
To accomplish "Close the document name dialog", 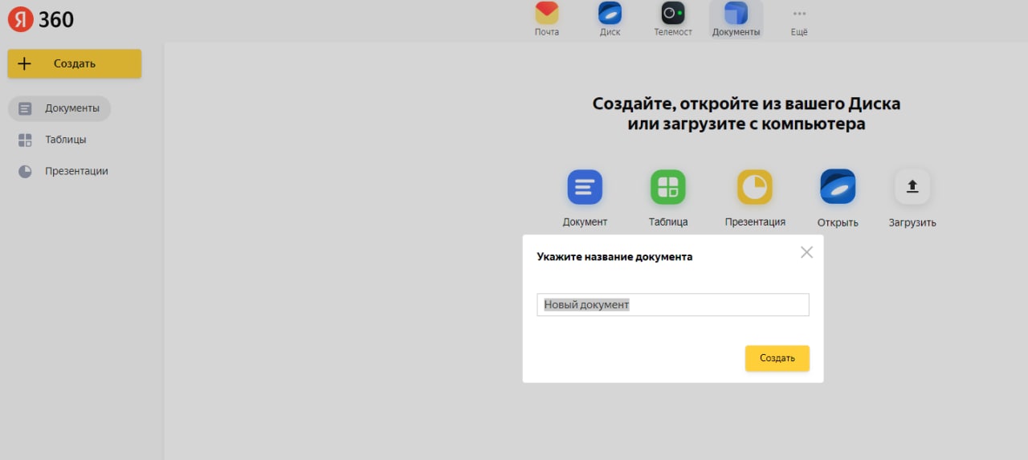I will (807, 252).
